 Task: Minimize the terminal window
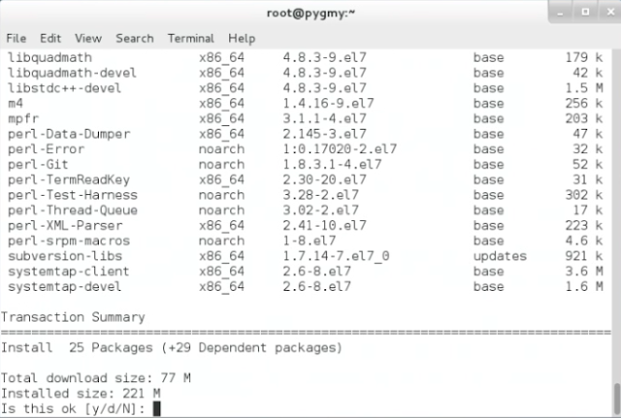click(561, 13)
